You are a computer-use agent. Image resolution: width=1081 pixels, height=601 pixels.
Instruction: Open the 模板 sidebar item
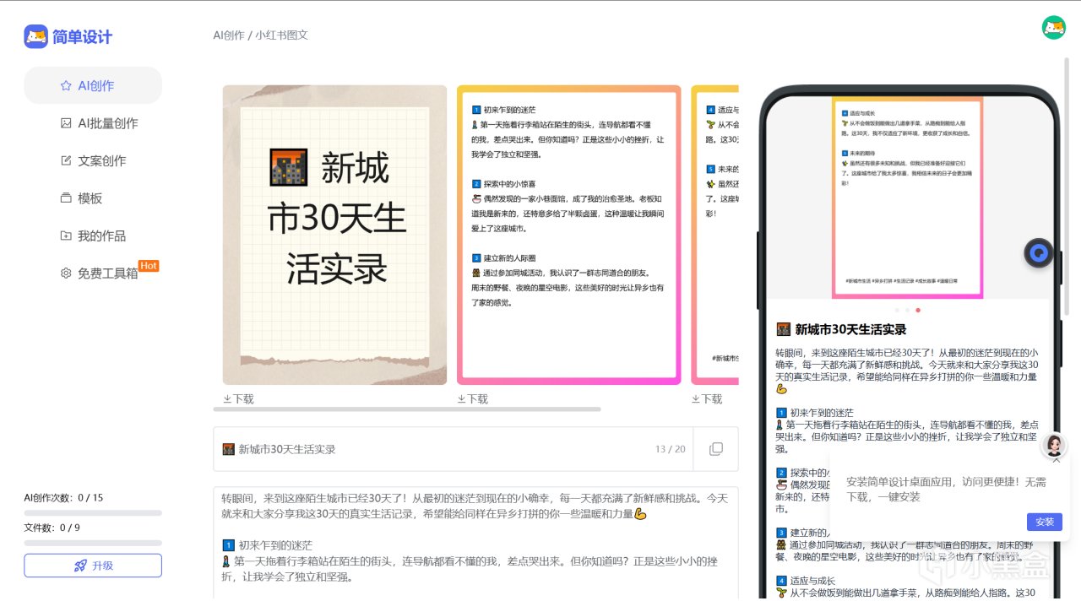pos(93,198)
